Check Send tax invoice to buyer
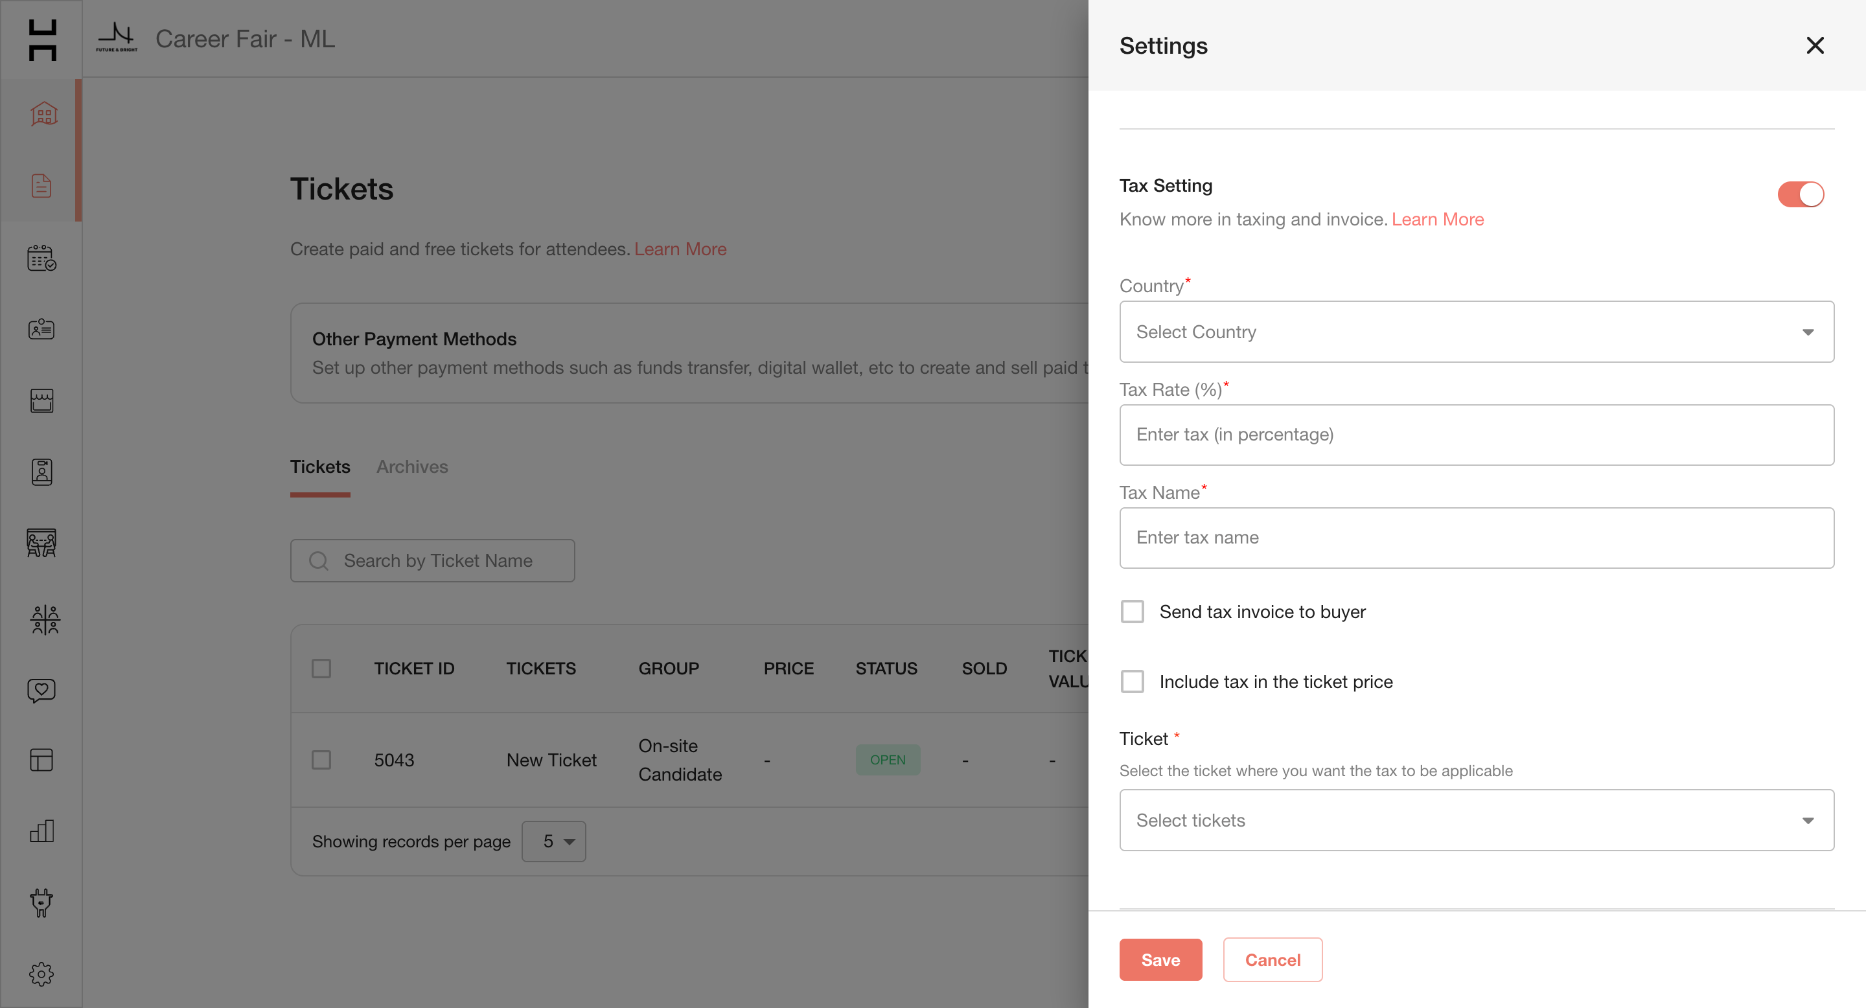Image resolution: width=1866 pixels, height=1008 pixels. click(x=1132, y=611)
